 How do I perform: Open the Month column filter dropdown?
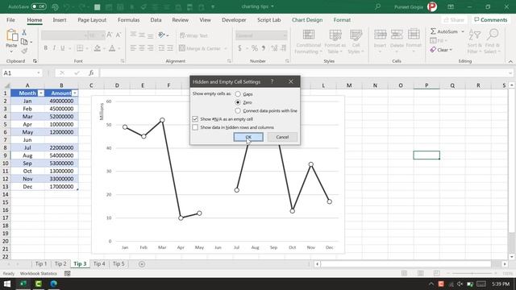click(x=41, y=93)
